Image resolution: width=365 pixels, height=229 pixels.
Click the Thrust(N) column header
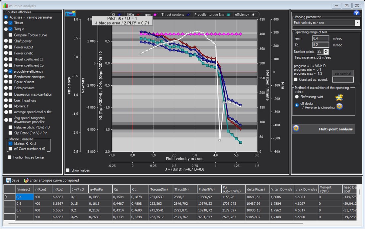pyautogui.click(x=185, y=189)
